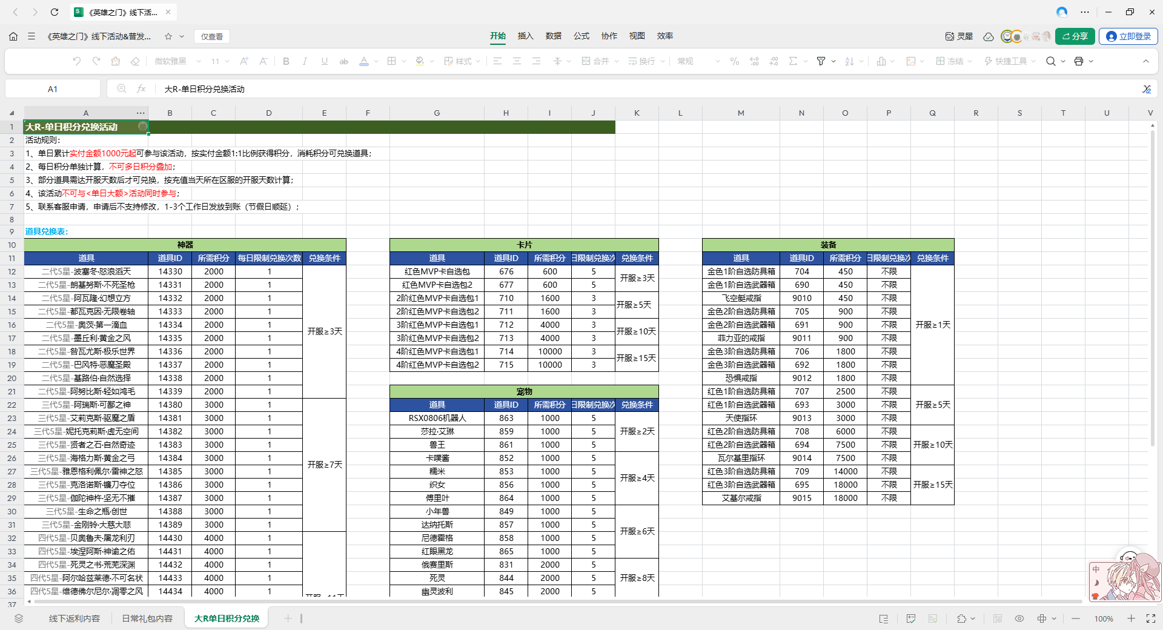Screen dimensions: 1163x630
Task: Switch to sheet 线下返利内容
Action: (x=75, y=618)
